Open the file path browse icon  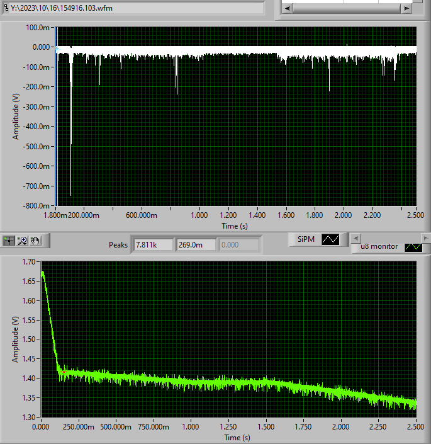[6, 8]
